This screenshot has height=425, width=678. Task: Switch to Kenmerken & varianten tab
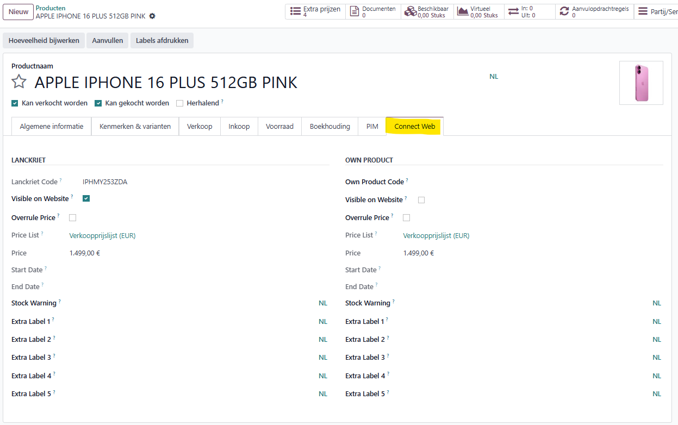click(x=135, y=126)
